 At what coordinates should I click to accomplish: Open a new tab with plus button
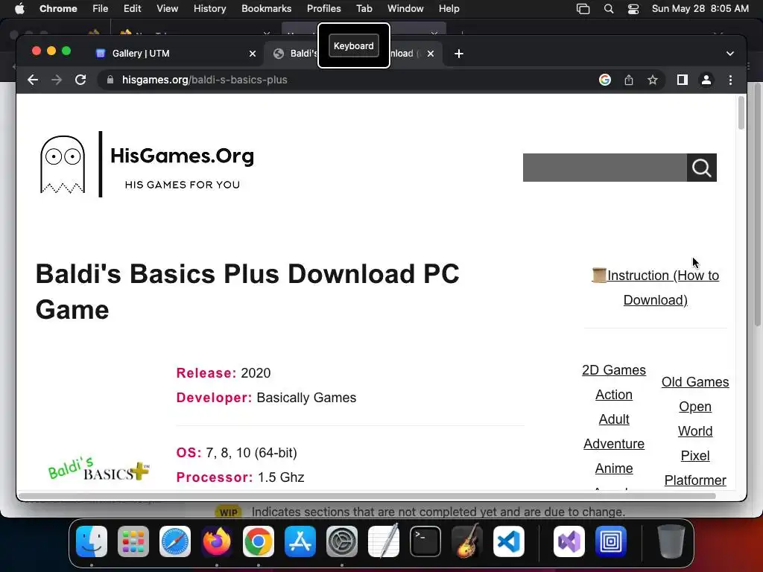pyautogui.click(x=458, y=54)
